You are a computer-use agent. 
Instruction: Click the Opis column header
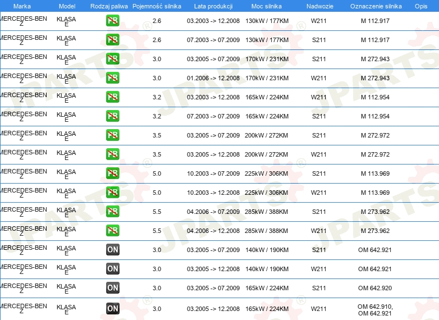[421, 6]
